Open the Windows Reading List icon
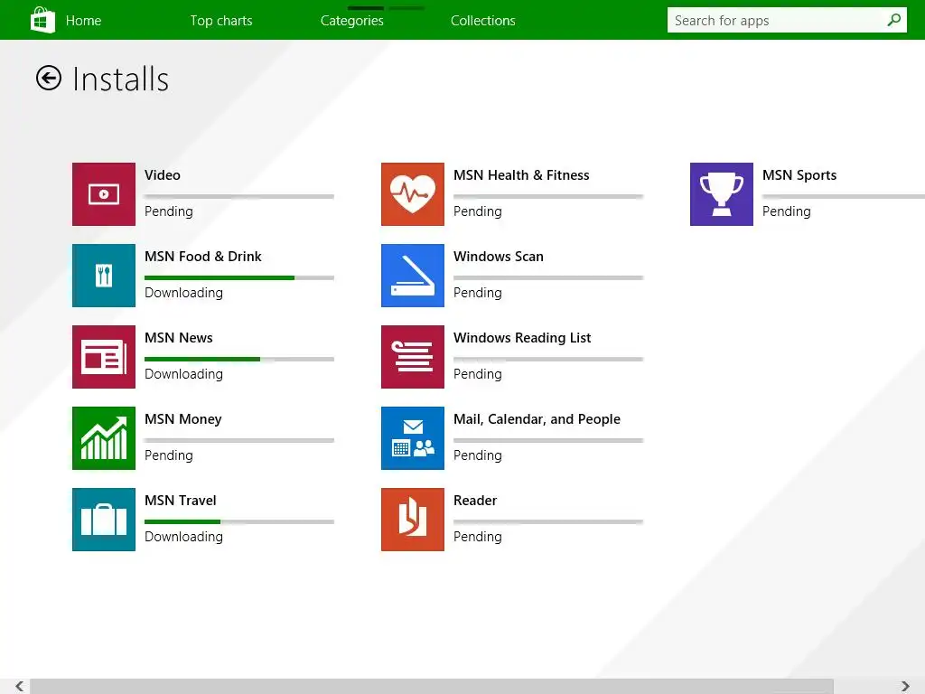This screenshot has width=925, height=694. coord(413,357)
